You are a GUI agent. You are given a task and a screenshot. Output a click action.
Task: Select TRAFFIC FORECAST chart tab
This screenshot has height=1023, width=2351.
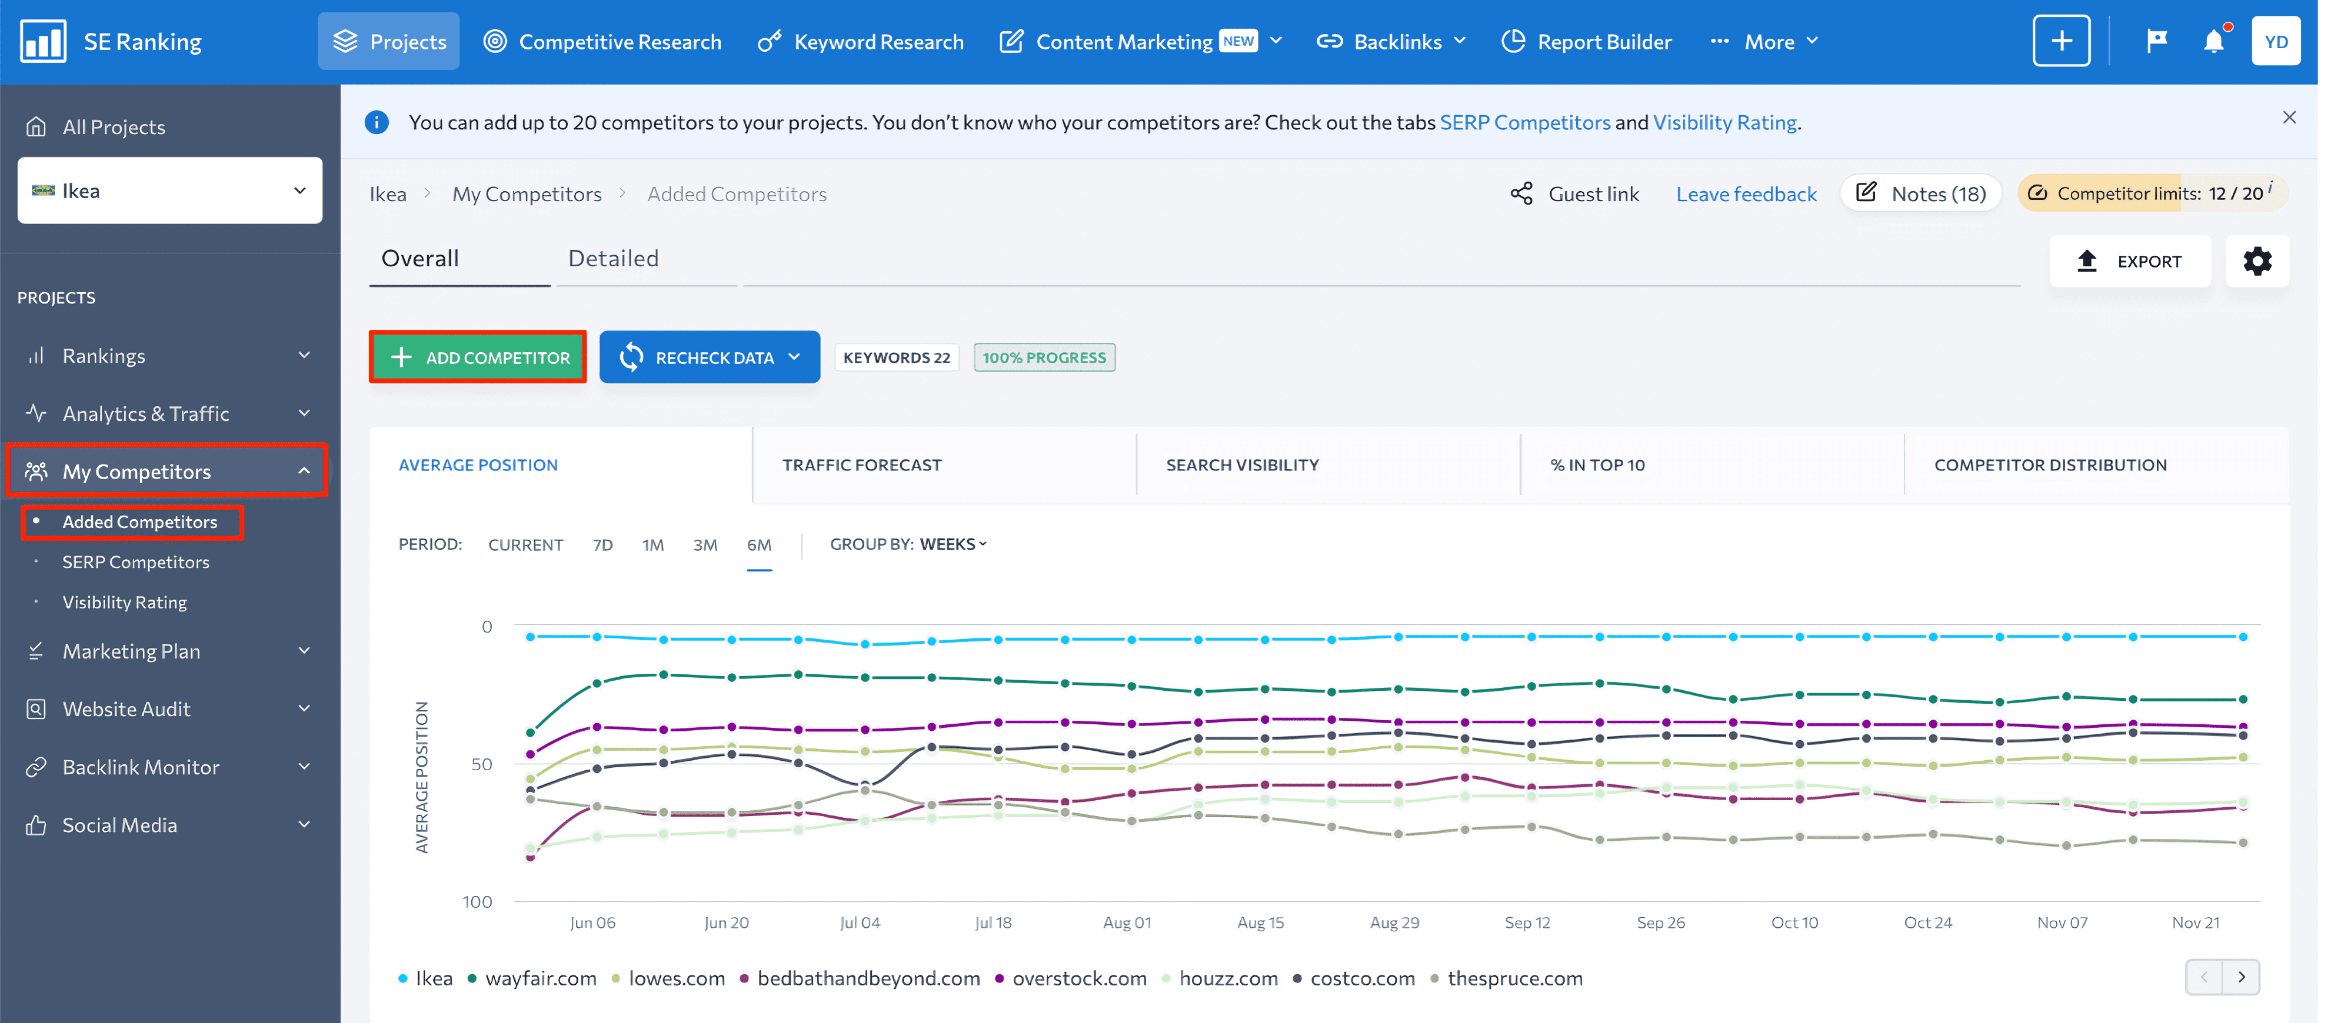945,465
